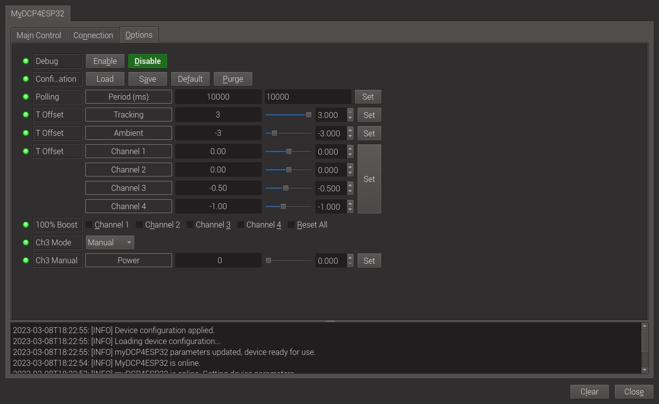Enable 100% Boost for Channel 3
659x404 pixels.
(x=190, y=225)
